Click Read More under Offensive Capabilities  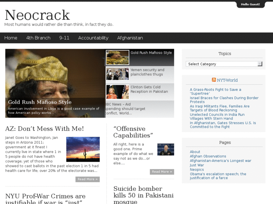coord(162,172)
